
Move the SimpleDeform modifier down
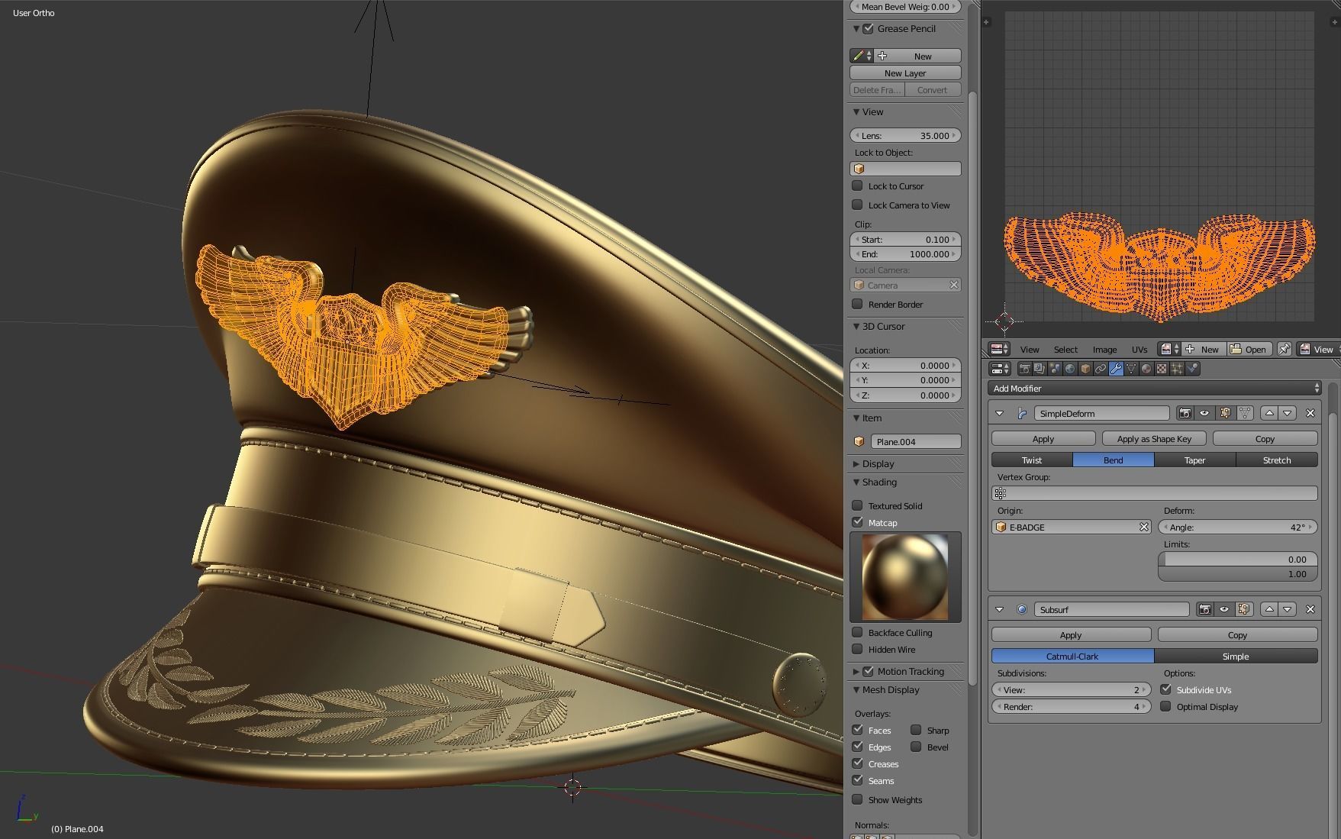[1288, 413]
